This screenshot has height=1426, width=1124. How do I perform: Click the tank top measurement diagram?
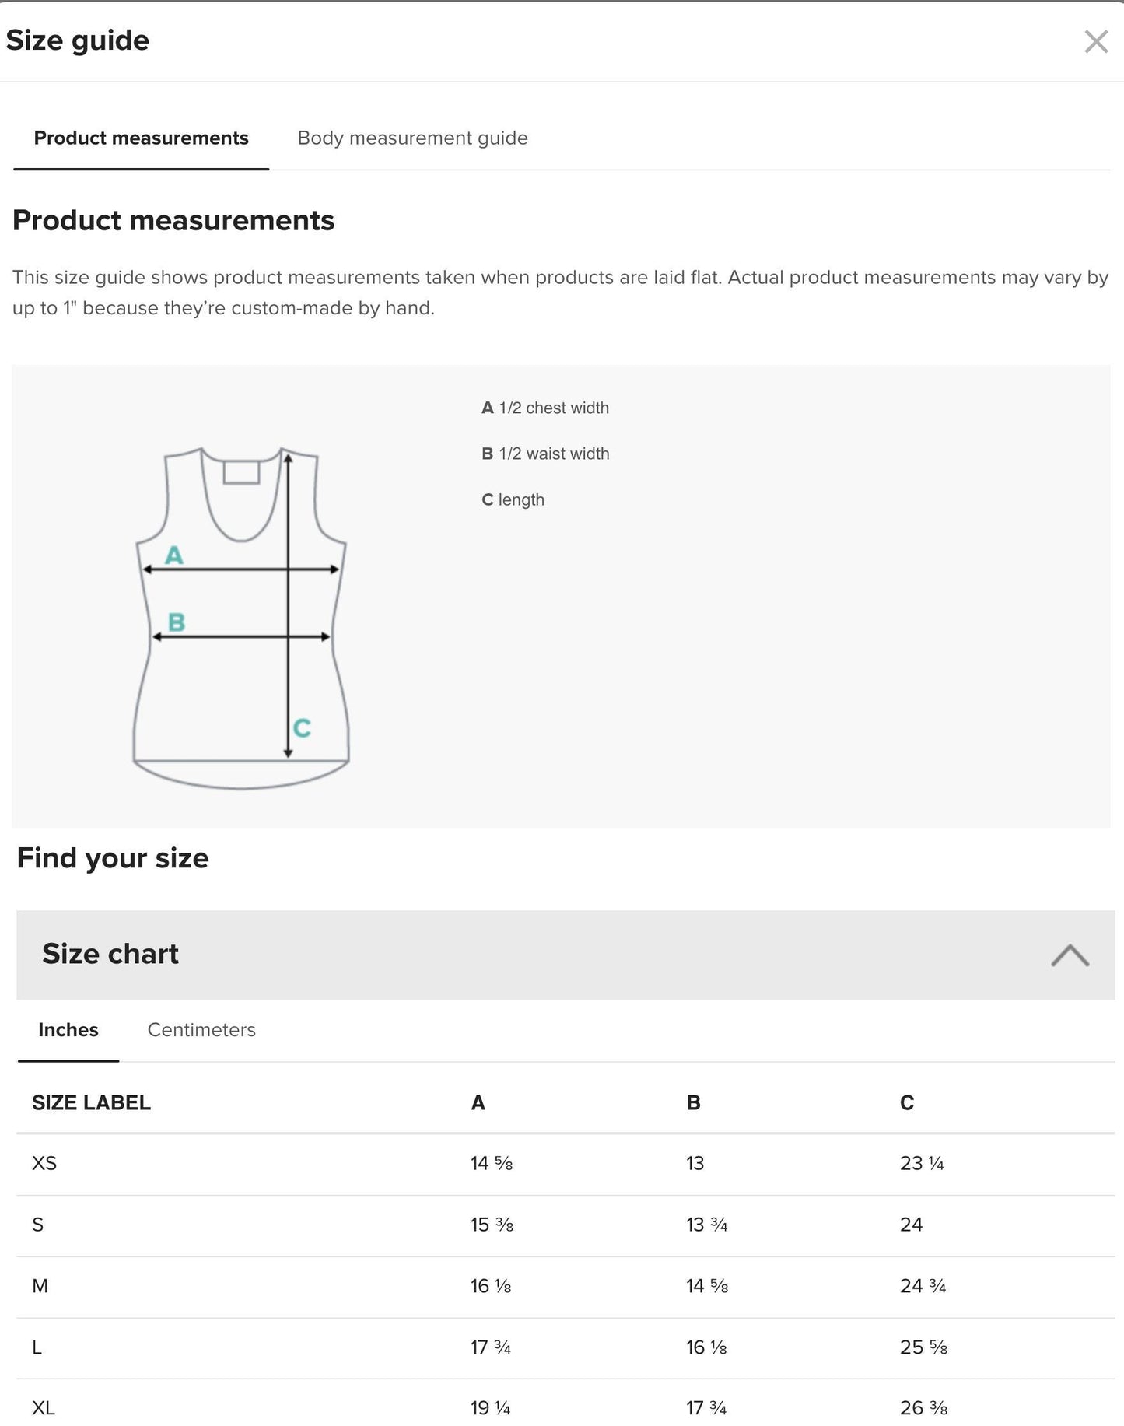click(241, 615)
